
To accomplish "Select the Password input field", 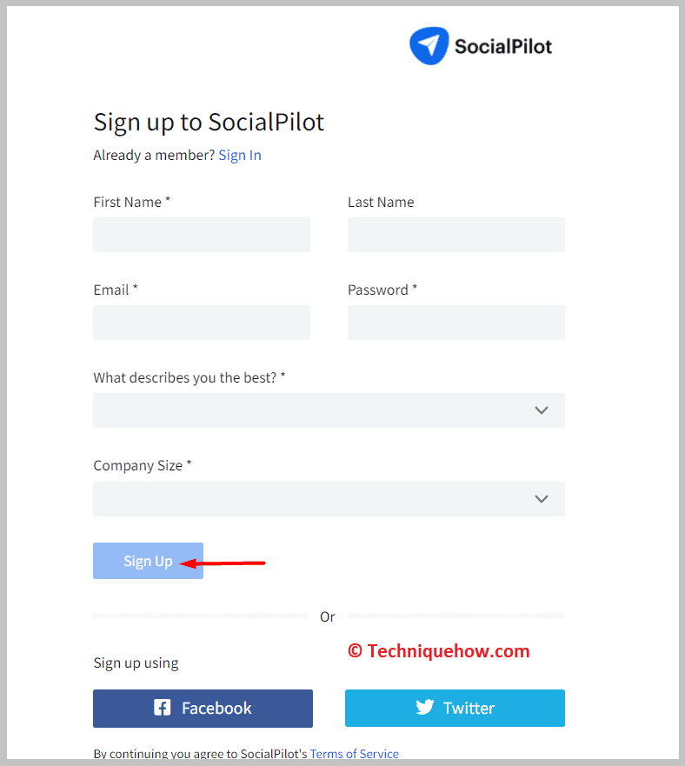I will (x=456, y=323).
